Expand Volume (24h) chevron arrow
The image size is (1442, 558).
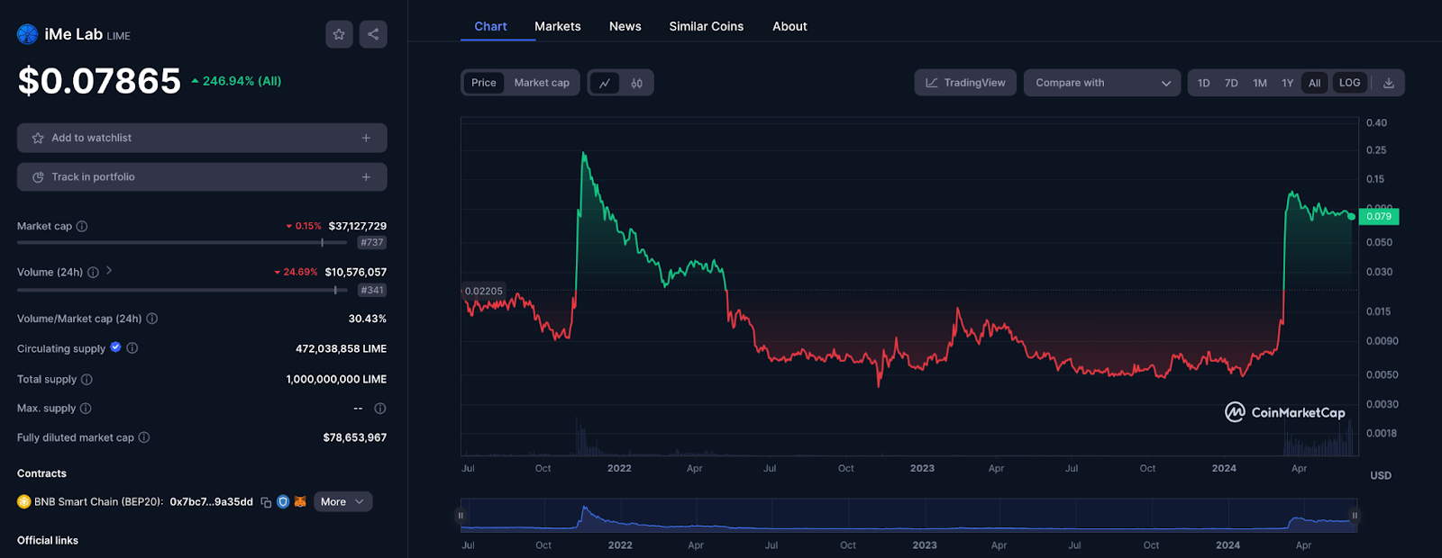coord(109,270)
